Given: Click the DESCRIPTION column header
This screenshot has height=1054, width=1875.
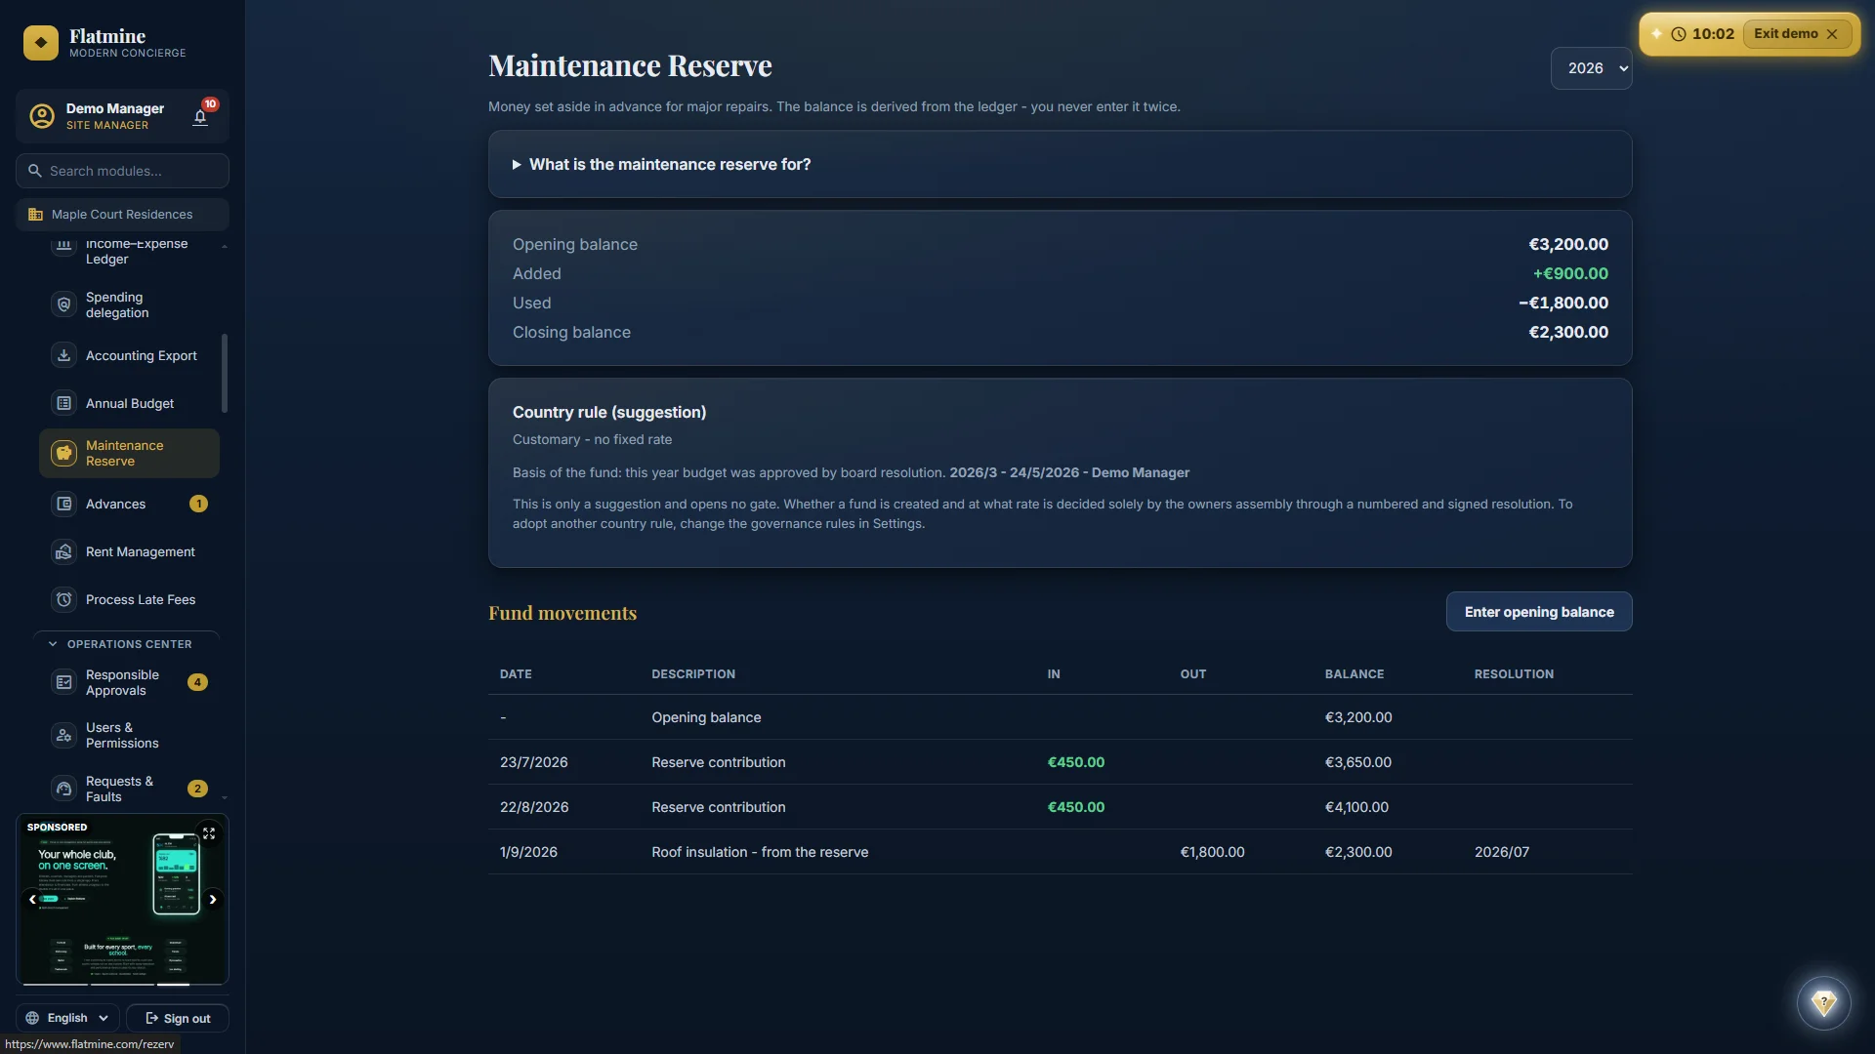Looking at the screenshot, I should tap(693, 674).
